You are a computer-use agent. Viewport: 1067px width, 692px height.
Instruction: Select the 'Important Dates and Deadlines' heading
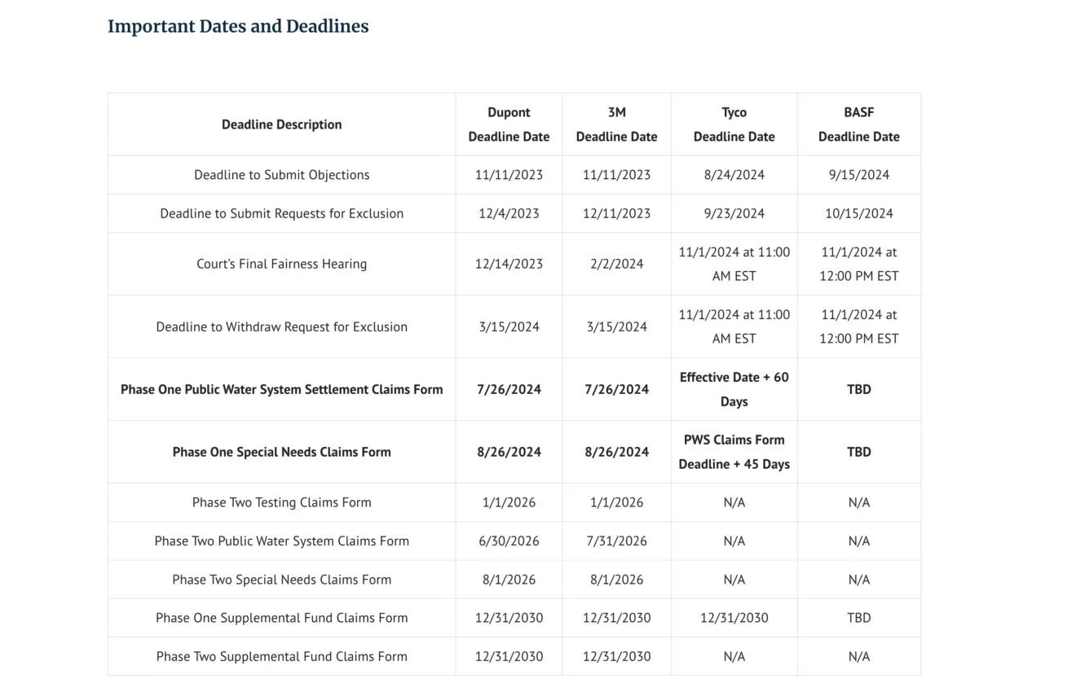(x=238, y=26)
